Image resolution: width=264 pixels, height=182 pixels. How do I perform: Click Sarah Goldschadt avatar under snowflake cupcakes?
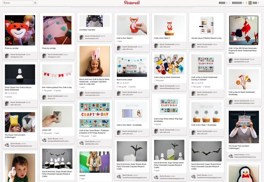click(x=82, y=37)
